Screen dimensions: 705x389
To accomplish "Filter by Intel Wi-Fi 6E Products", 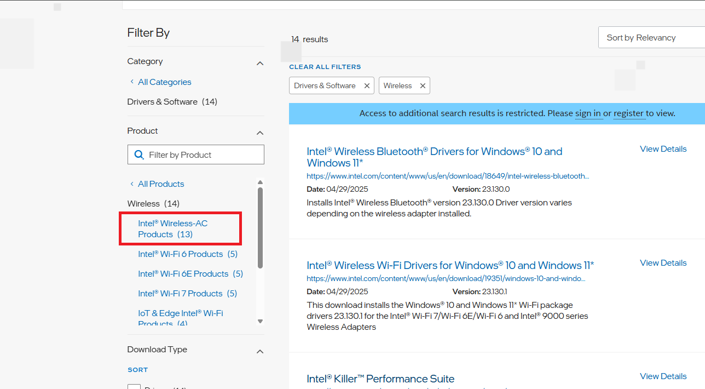I will point(190,274).
